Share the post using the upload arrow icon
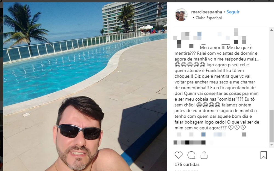Viewport: 274px width, 171px height. coord(204,155)
